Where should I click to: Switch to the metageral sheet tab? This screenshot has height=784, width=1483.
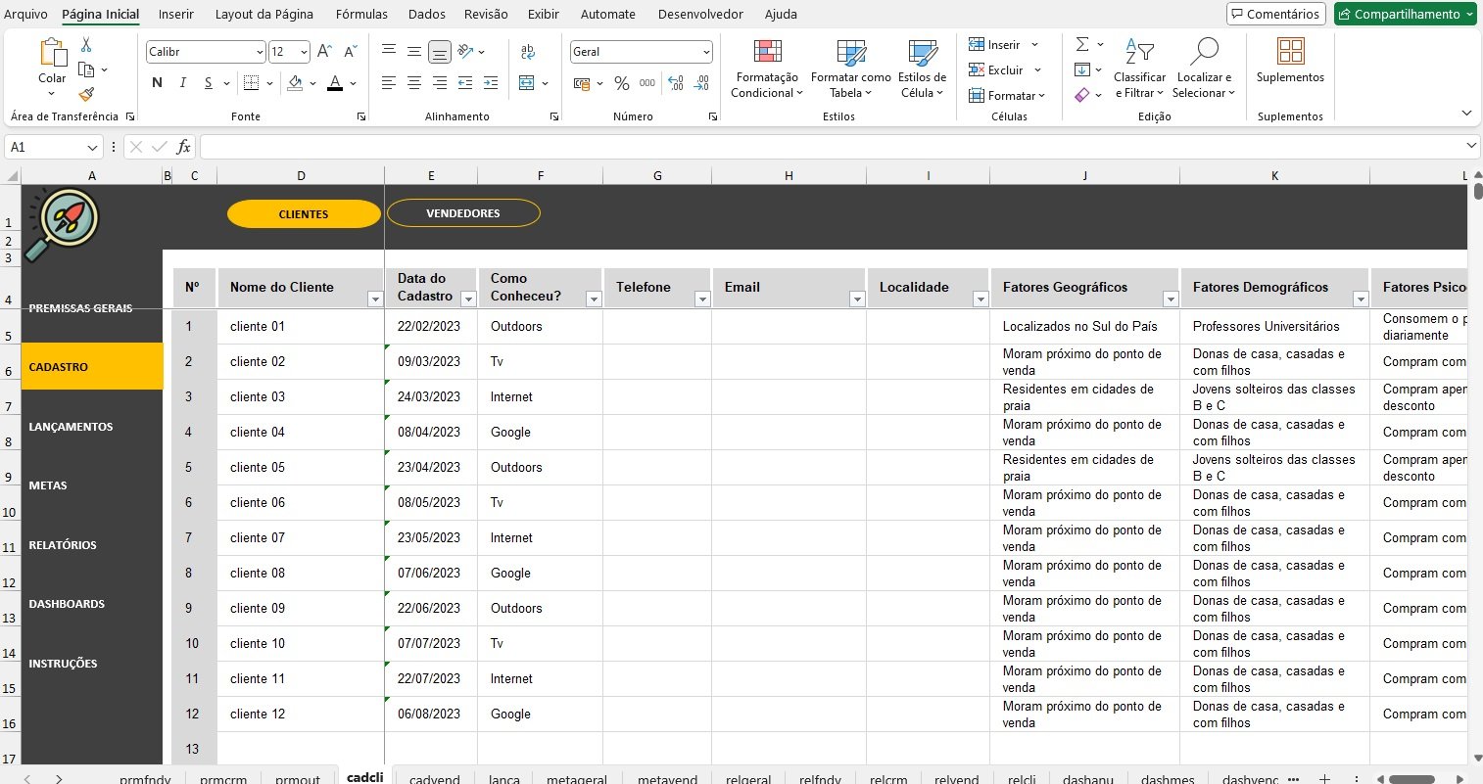pyautogui.click(x=577, y=779)
